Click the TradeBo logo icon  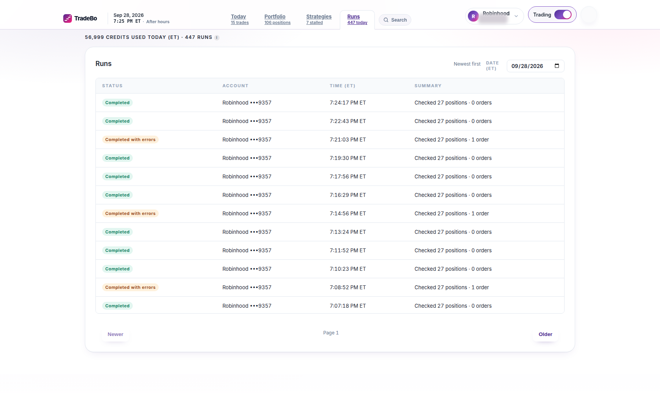pos(68,18)
